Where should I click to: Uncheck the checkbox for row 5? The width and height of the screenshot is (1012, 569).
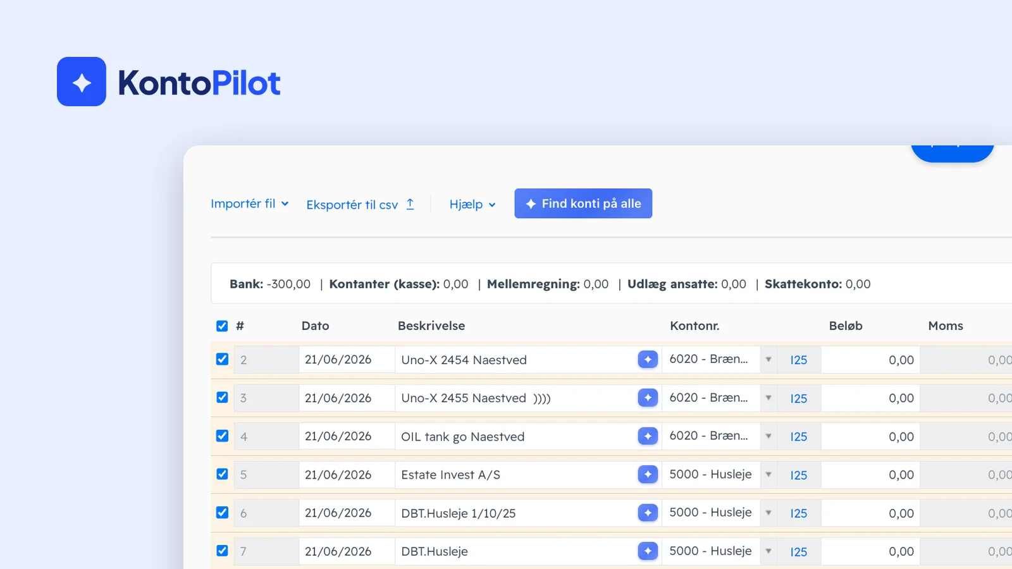pyautogui.click(x=222, y=474)
